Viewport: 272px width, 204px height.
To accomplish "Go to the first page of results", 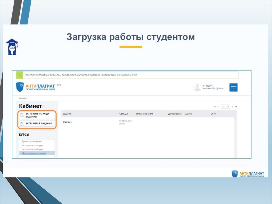I will [x=215, y=107].
